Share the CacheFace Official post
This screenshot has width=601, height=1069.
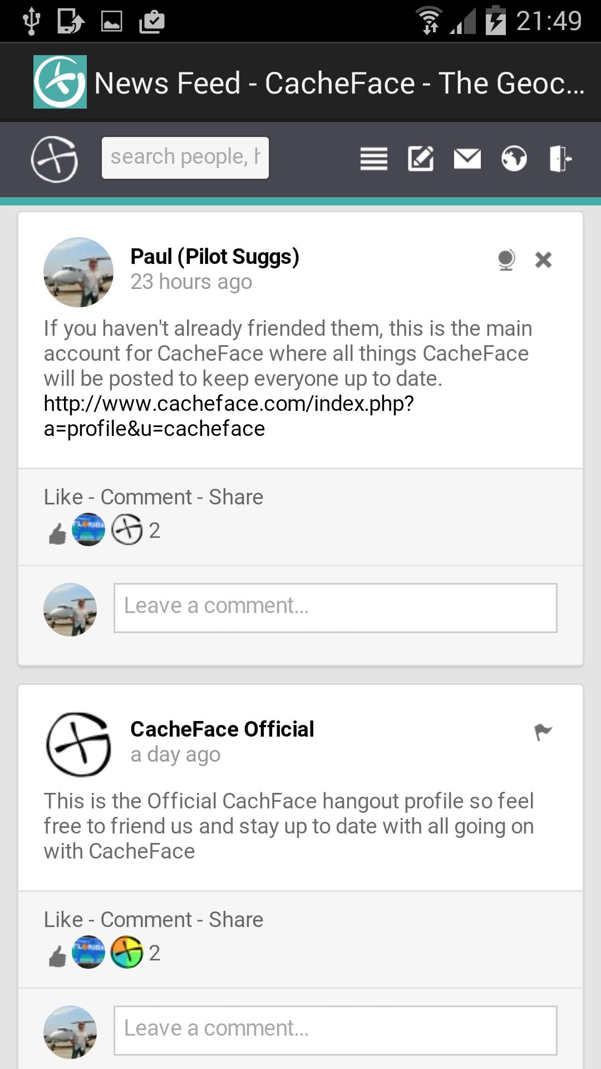pos(236,919)
